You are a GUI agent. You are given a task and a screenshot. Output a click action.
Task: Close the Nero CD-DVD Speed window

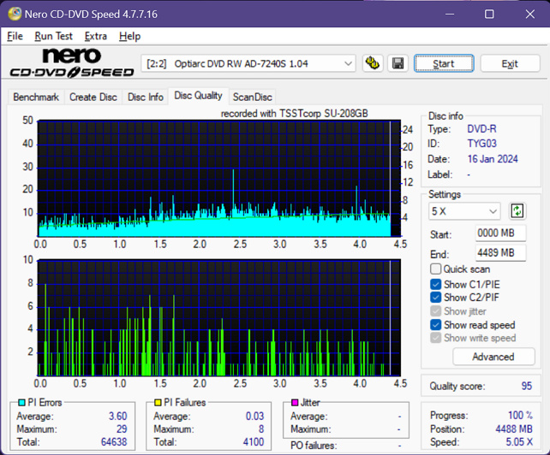(x=530, y=14)
